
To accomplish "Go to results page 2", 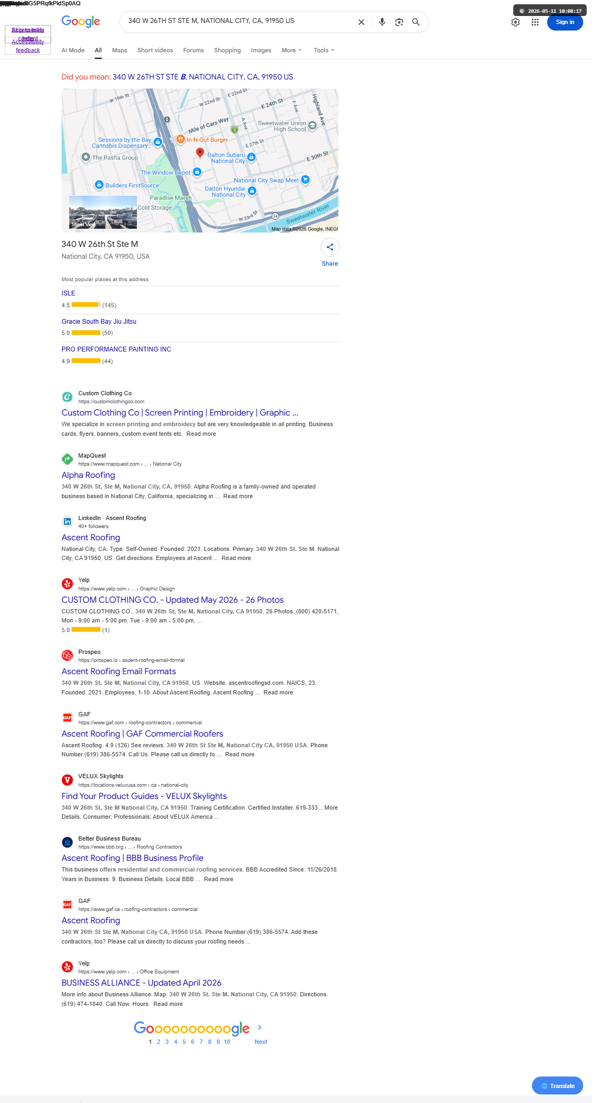I will [x=158, y=1042].
